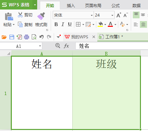Click the clear formatting eraser icon
The width and height of the screenshot is (148, 131).
click(x=122, y=24)
